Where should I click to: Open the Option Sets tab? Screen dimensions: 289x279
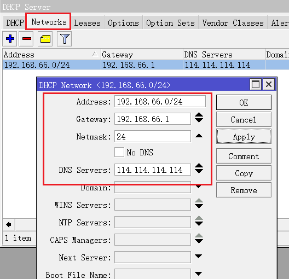pyautogui.click(x=170, y=23)
